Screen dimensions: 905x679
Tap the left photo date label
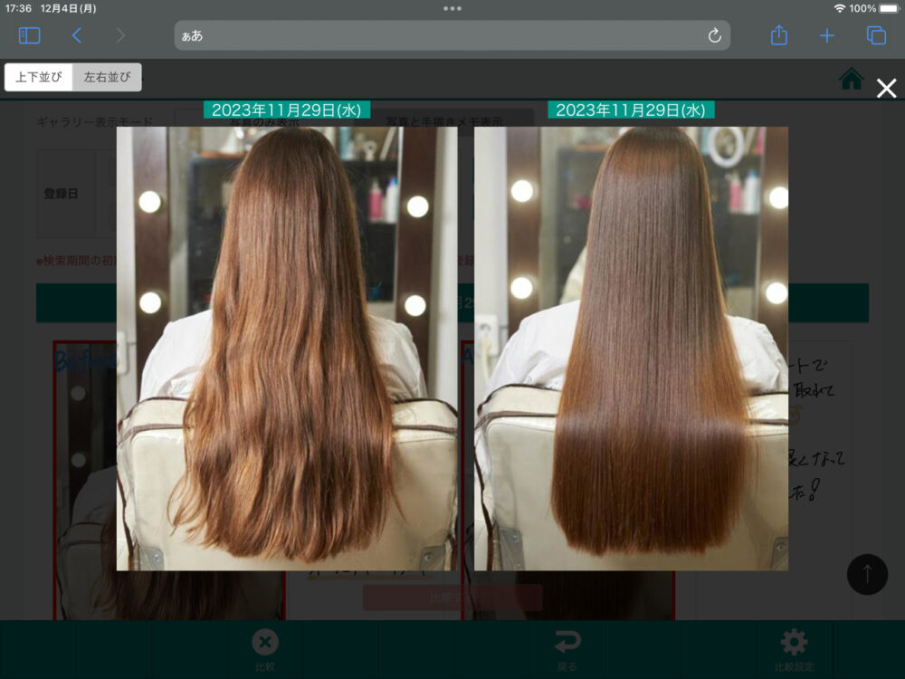(x=287, y=110)
